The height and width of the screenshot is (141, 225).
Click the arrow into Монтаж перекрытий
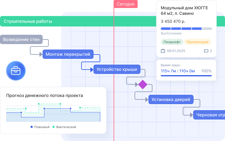click(40, 54)
